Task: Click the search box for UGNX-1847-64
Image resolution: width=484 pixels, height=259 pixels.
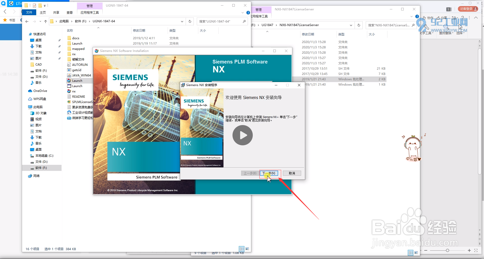Action: coord(219,22)
